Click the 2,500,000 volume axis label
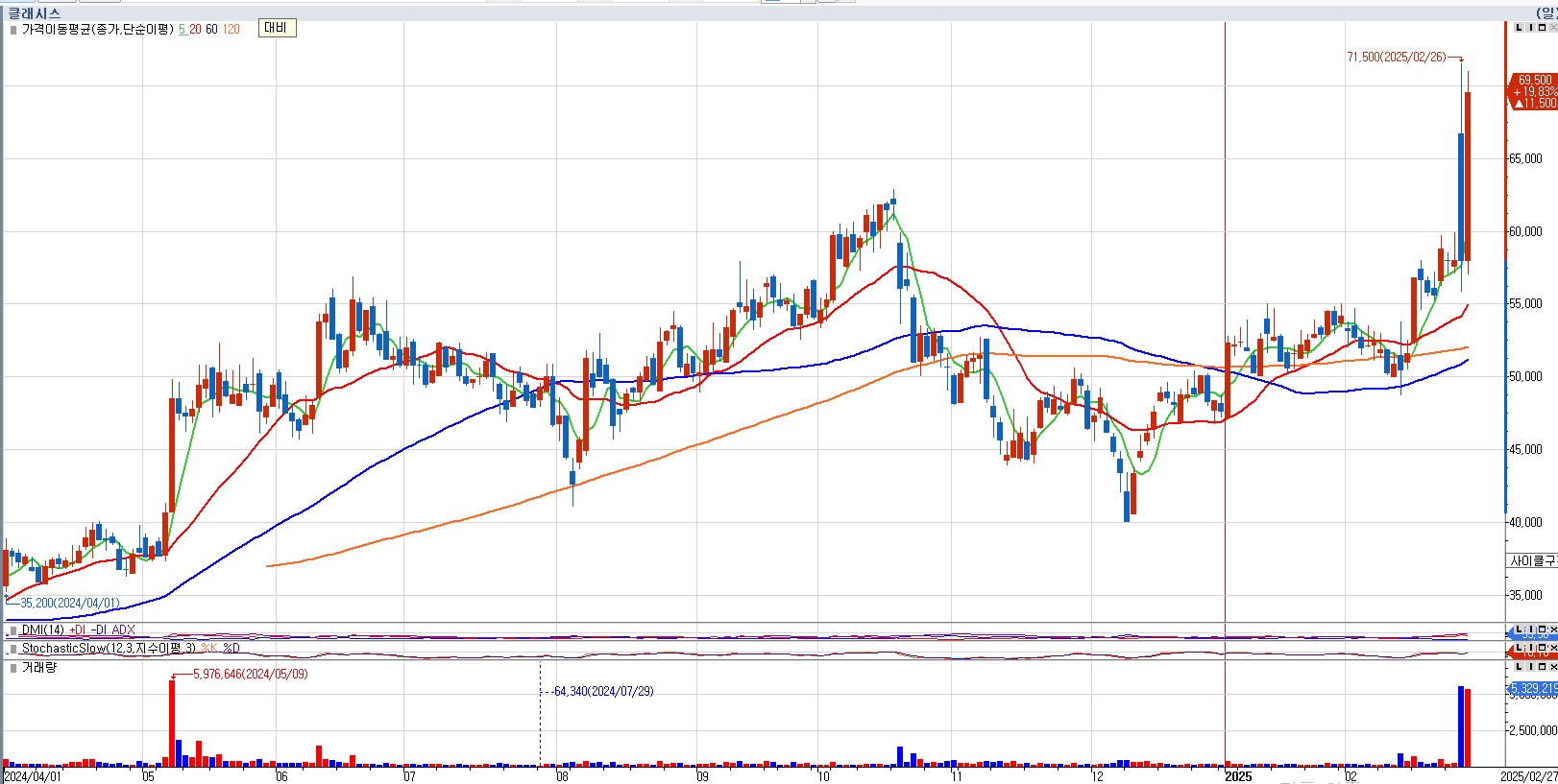This screenshot has height=784, width=1558. (1533, 731)
